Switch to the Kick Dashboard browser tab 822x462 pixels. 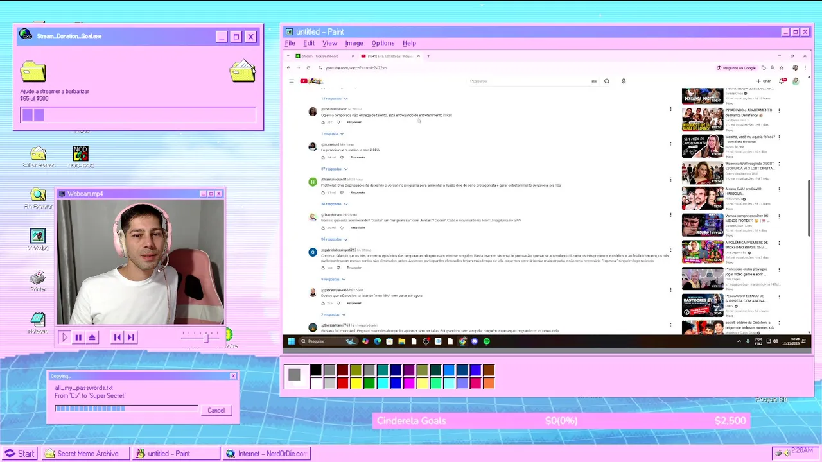click(x=324, y=56)
